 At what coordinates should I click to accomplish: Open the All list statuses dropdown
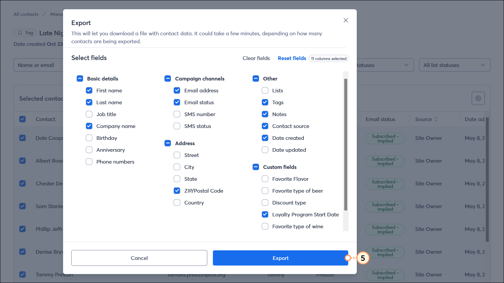(454, 65)
